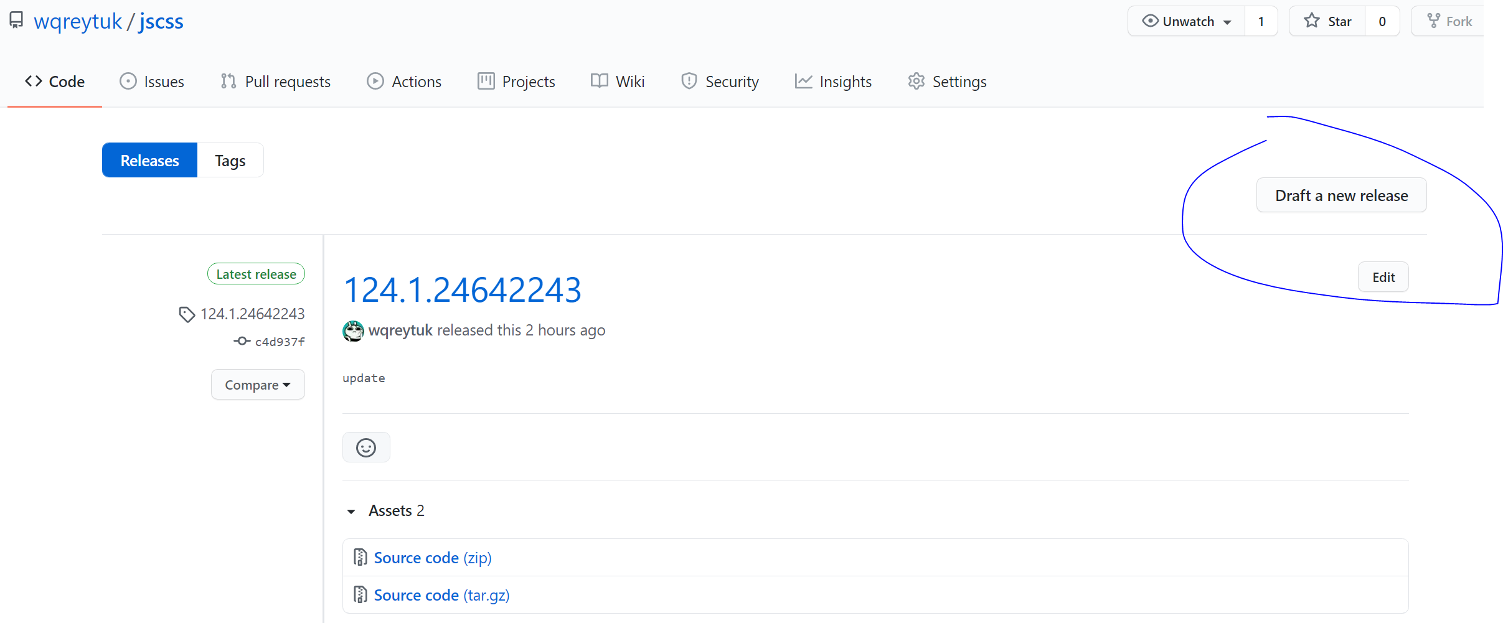Image resolution: width=1503 pixels, height=623 pixels.
Task: Click the archive icon beside Source code (tar.gz)
Action: tap(360, 594)
